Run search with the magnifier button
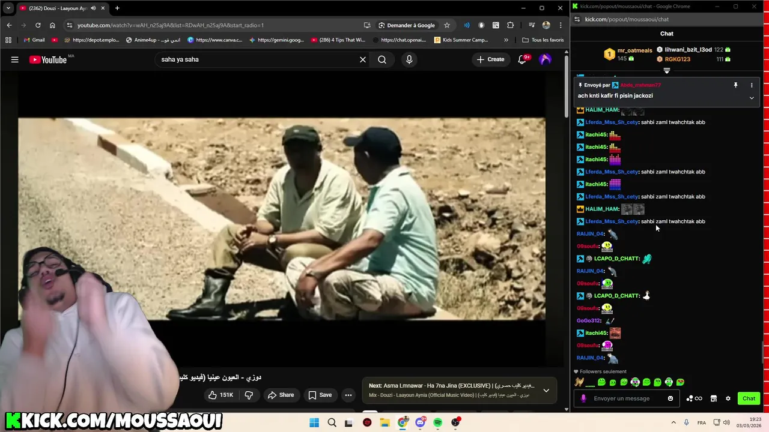 coord(382,59)
